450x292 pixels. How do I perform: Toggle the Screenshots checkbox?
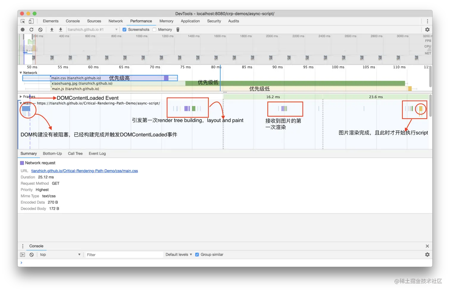[124, 29]
